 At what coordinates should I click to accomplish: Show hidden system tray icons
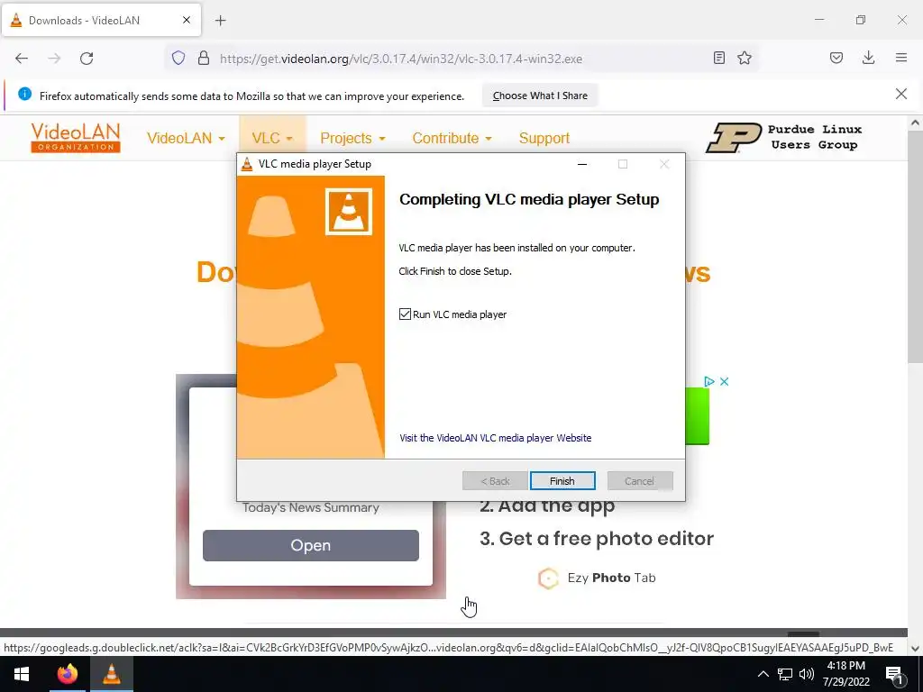click(763, 674)
